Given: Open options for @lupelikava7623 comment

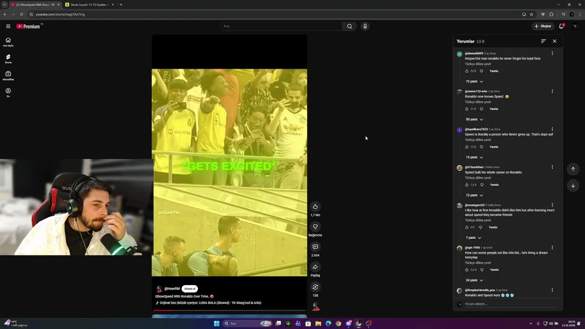Looking at the screenshot, I should [x=552, y=129].
